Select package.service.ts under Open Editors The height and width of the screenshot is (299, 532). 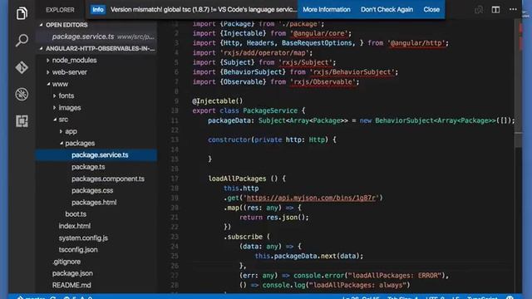(x=96, y=37)
